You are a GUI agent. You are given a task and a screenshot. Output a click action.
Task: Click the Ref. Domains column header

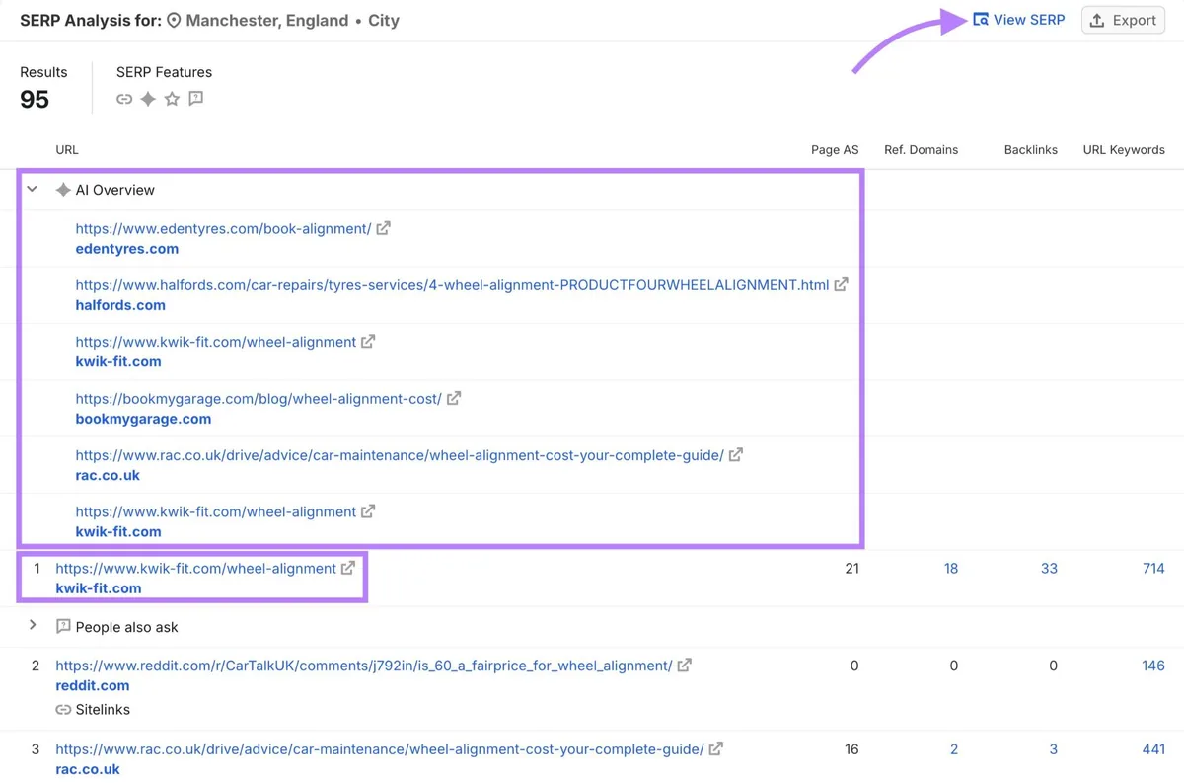[x=921, y=150]
